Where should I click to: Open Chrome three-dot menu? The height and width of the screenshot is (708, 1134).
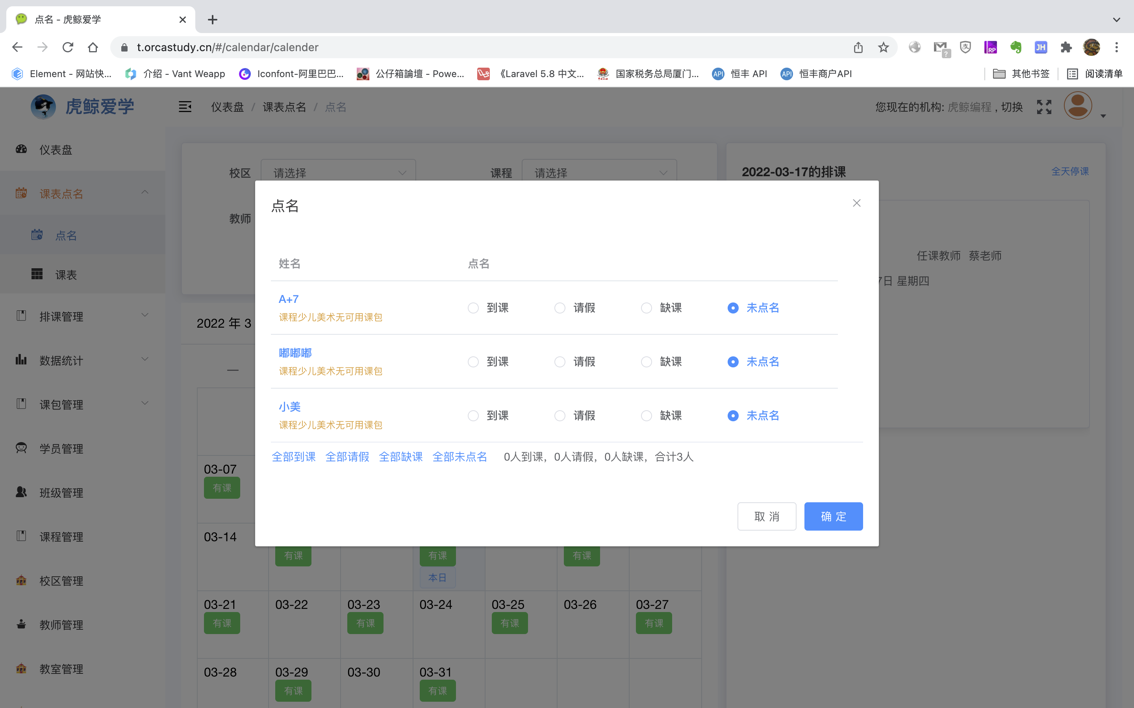pos(1117,47)
